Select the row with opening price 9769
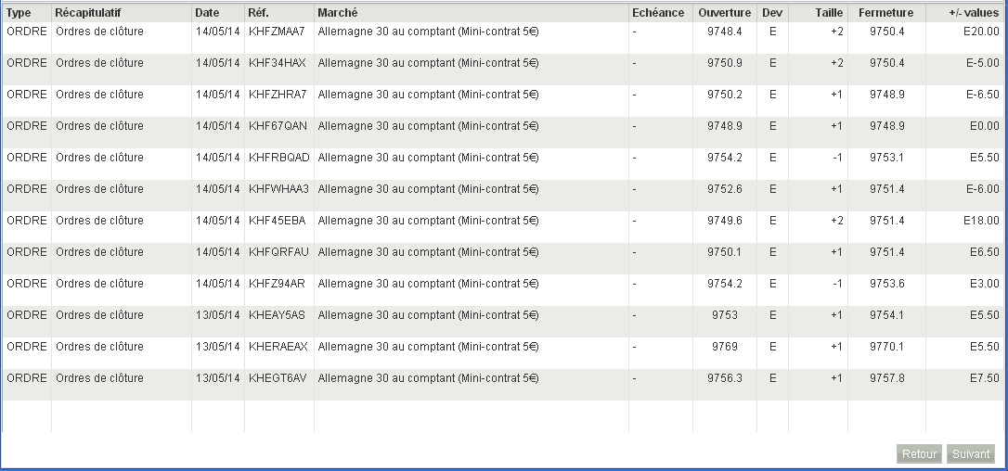 [x=725, y=347]
